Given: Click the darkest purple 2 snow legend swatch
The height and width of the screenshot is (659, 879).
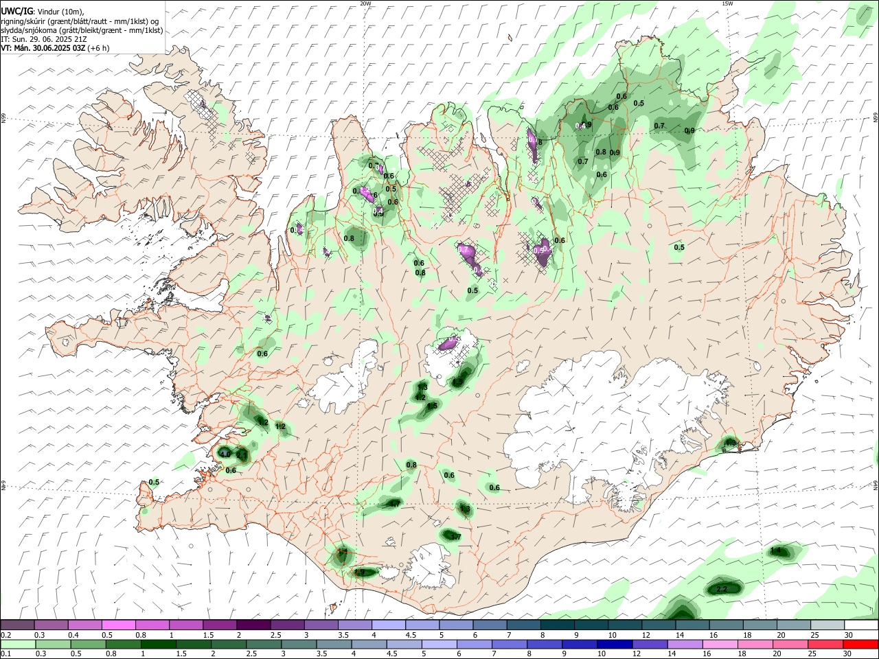Looking at the screenshot, I should (253, 625).
